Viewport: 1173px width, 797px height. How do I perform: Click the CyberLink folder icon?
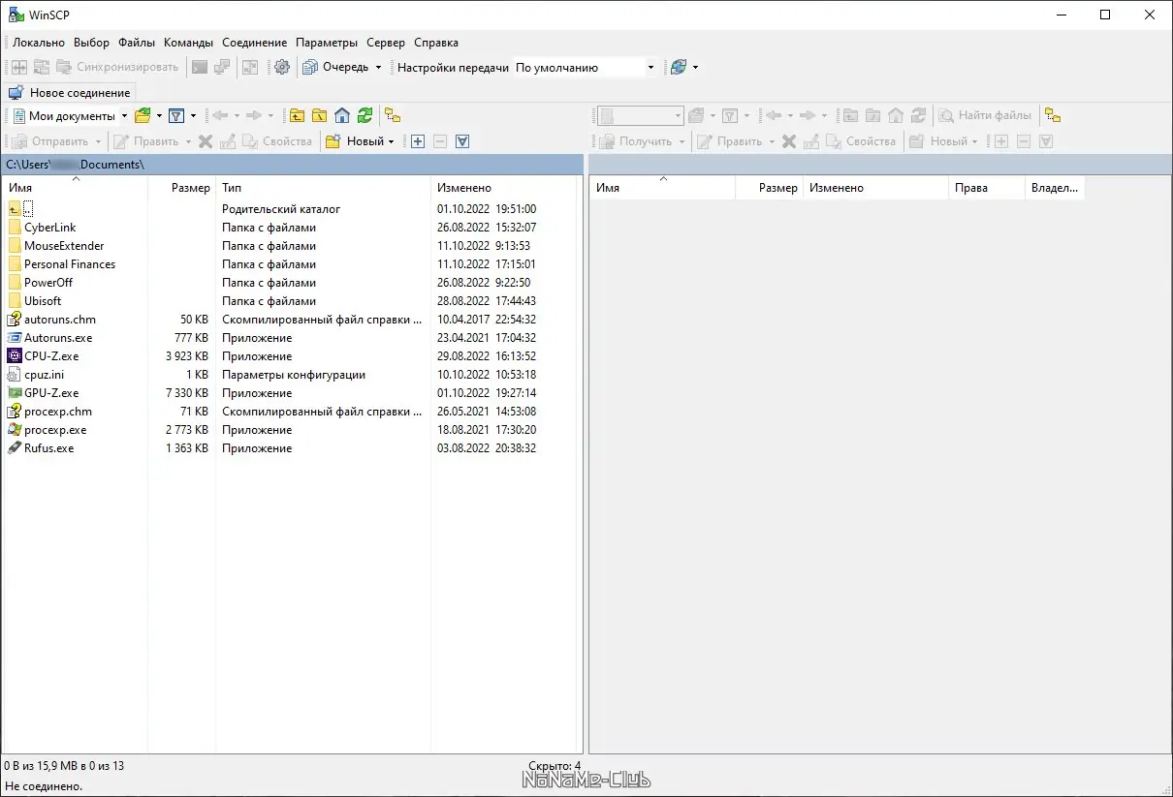pyautogui.click(x=15, y=228)
